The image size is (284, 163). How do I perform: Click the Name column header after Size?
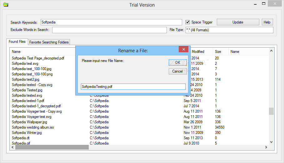[235, 52]
